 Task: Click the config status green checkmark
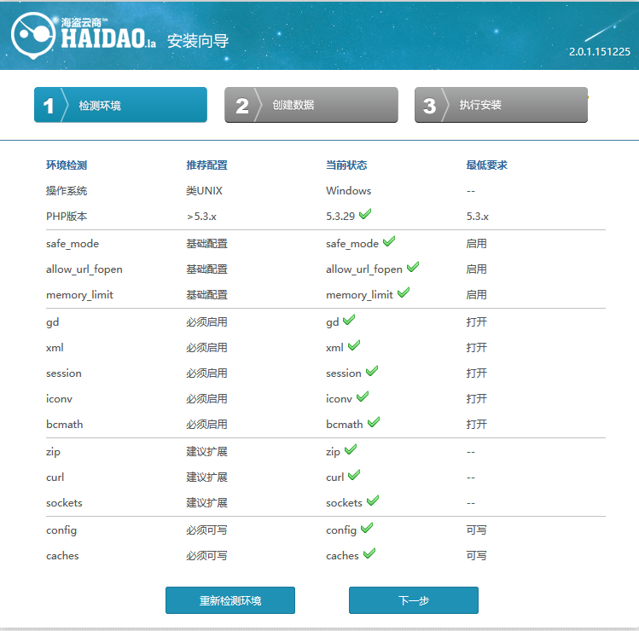[x=367, y=529]
